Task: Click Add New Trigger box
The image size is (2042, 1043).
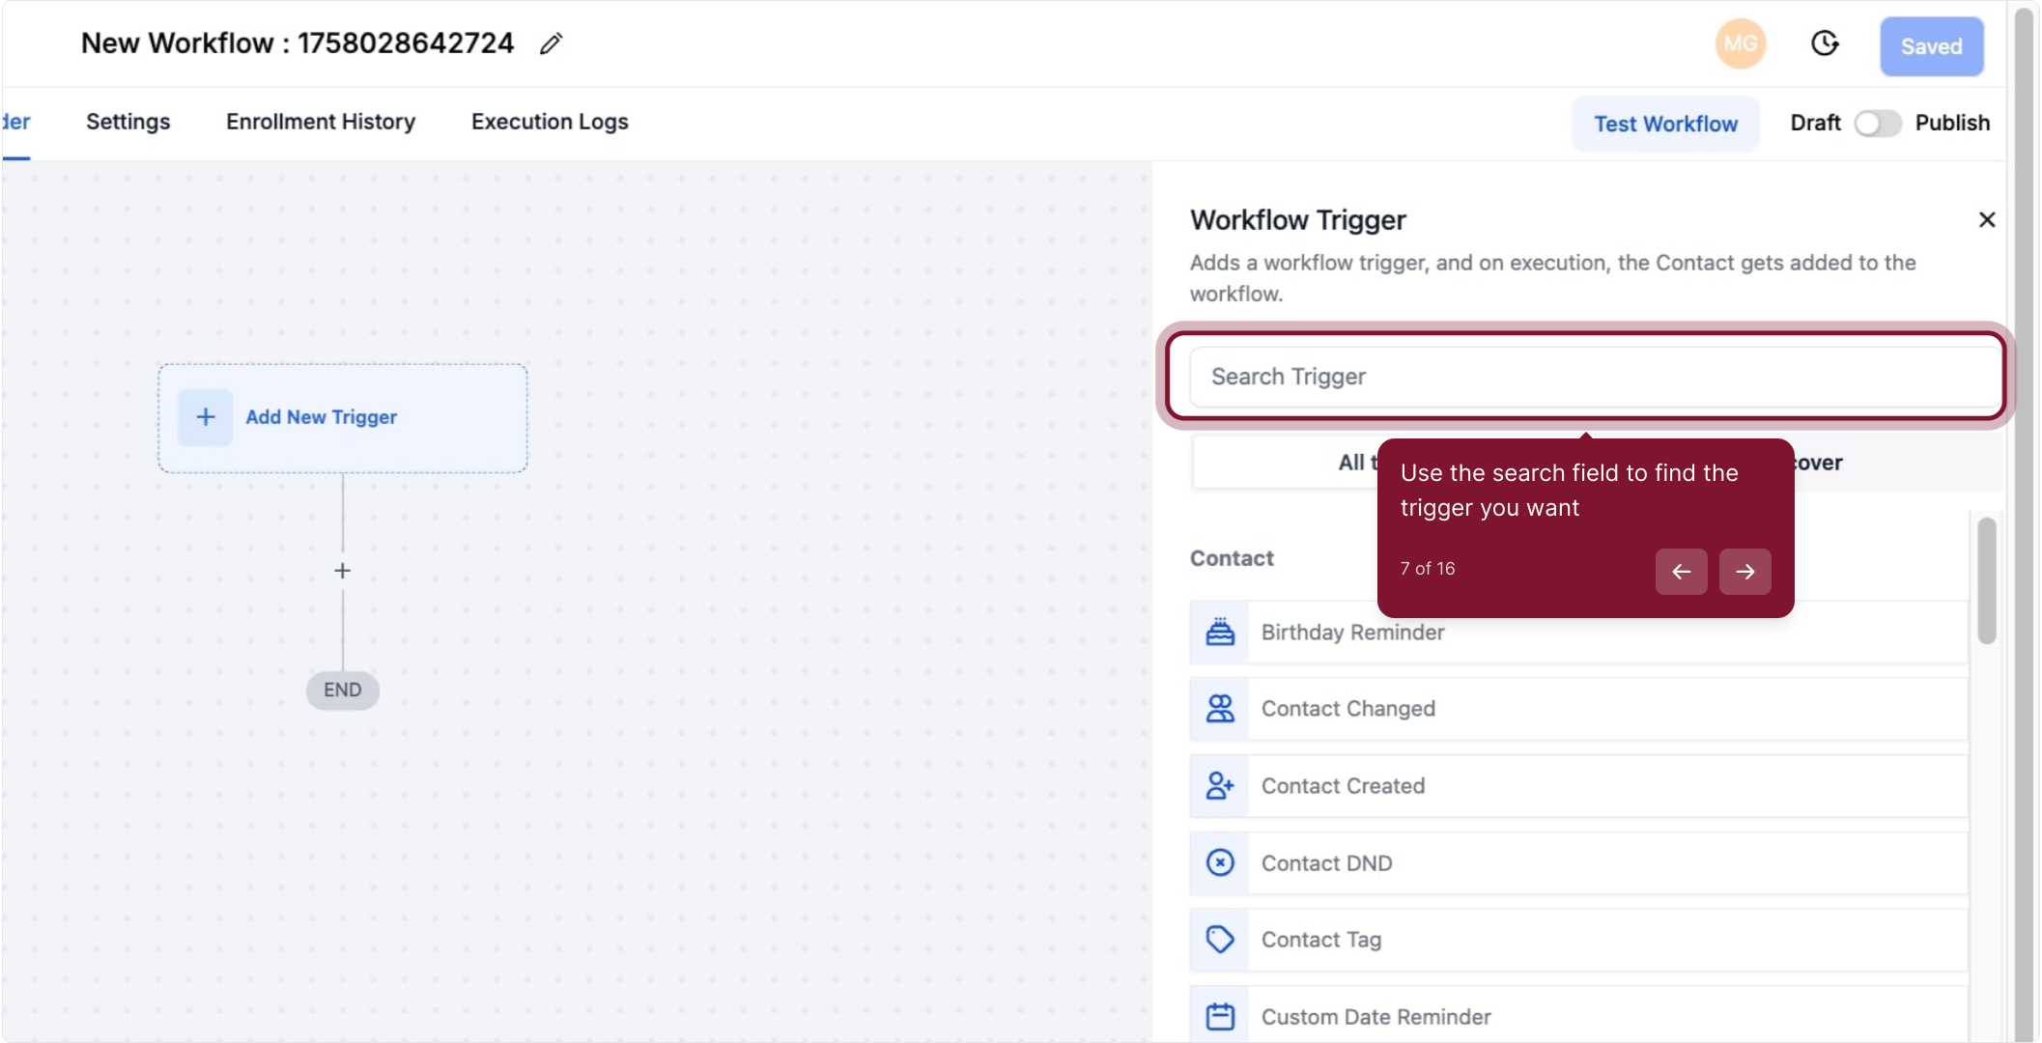Action: point(342,418)
